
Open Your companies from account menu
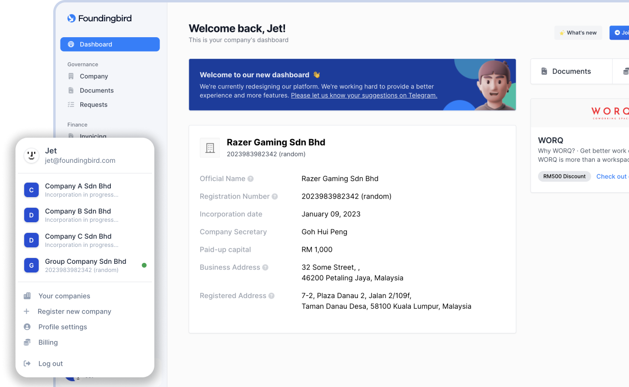[x=64, y=296]
